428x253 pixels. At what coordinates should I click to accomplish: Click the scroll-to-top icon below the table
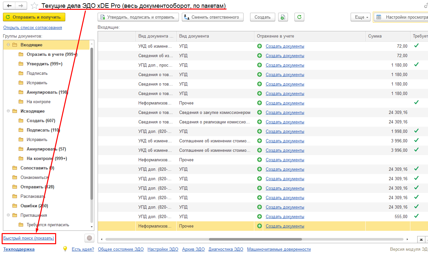coord(422,239)
